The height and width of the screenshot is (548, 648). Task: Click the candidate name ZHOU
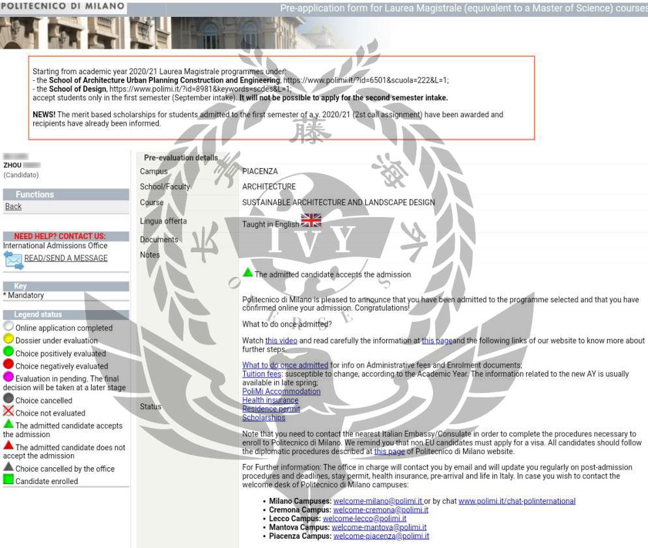pos(12,165)
